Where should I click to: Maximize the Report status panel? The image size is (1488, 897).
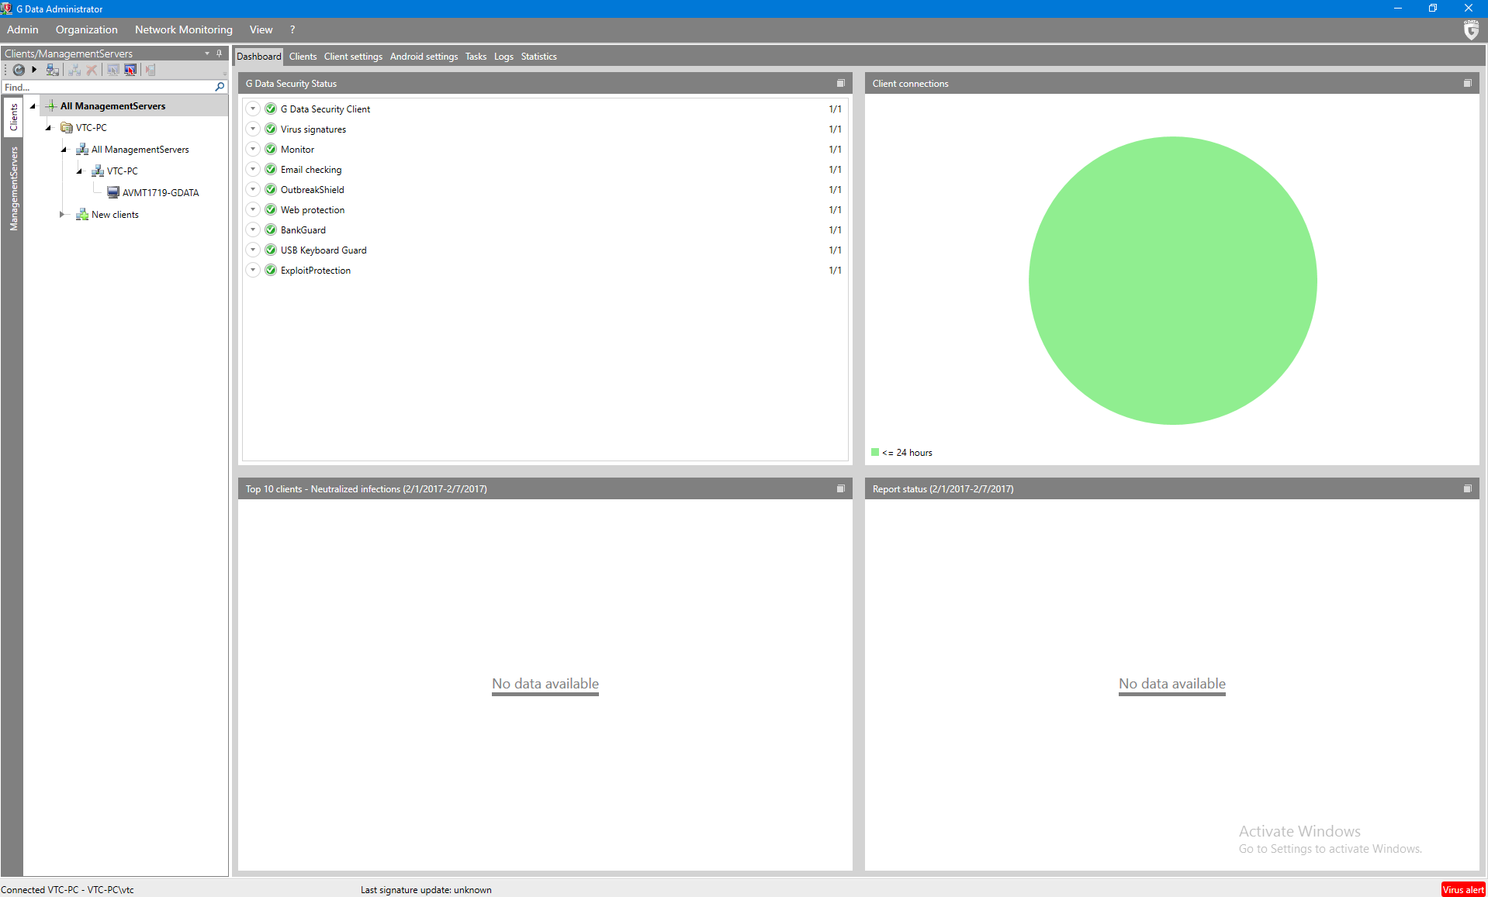pos(1467,488)
